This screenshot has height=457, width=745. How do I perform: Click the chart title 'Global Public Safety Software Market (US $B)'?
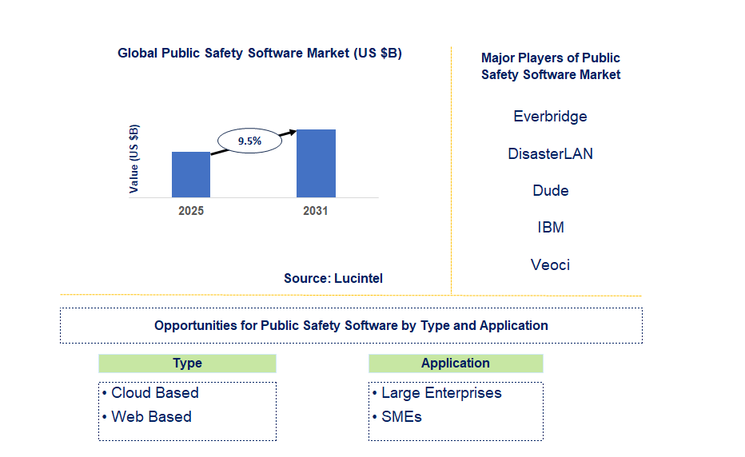pyautogui.click(x=260, y=53)
